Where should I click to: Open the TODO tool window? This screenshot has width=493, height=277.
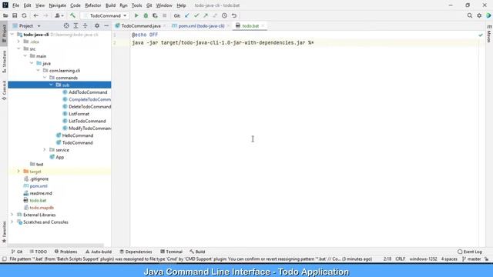point(39,252)
